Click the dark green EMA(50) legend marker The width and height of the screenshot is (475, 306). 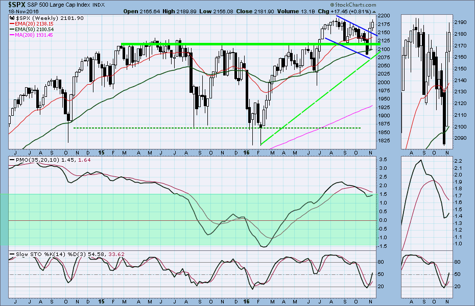point(13,30)
